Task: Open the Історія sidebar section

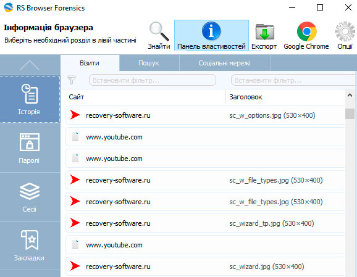Action: point(30,99)
